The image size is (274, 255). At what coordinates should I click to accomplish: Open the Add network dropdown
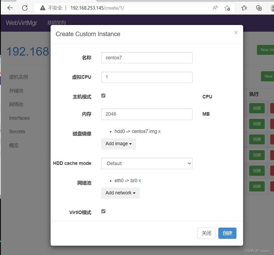coord(120,193)
